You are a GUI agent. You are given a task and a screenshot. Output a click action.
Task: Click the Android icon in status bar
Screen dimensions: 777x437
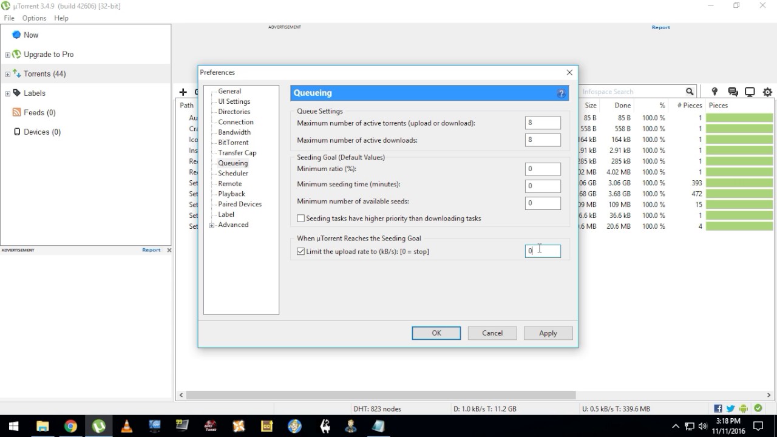click(x=744, y=409)
